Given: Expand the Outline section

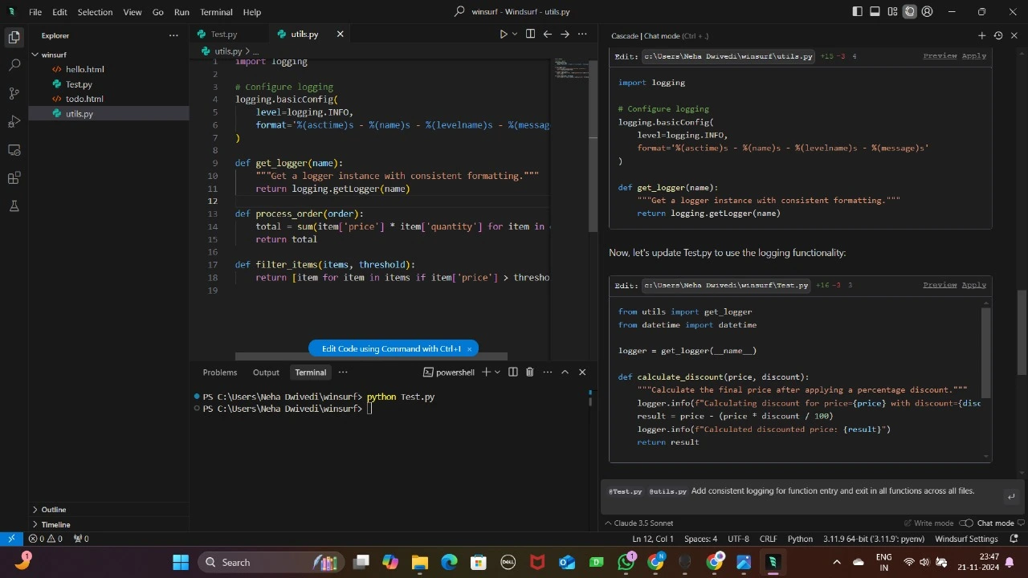Looking at the screenshot, I should click(54, 510).
